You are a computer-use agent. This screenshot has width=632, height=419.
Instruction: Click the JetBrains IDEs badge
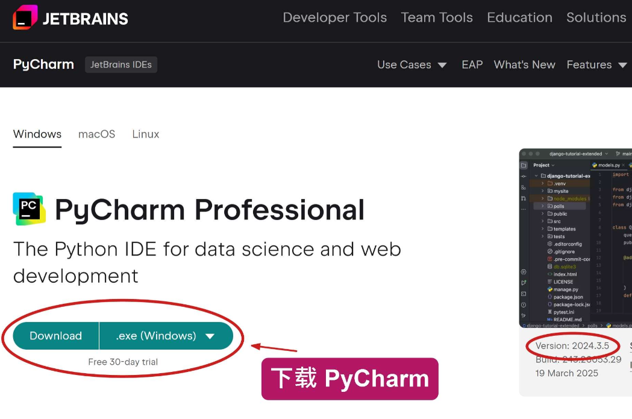point(121,65)
